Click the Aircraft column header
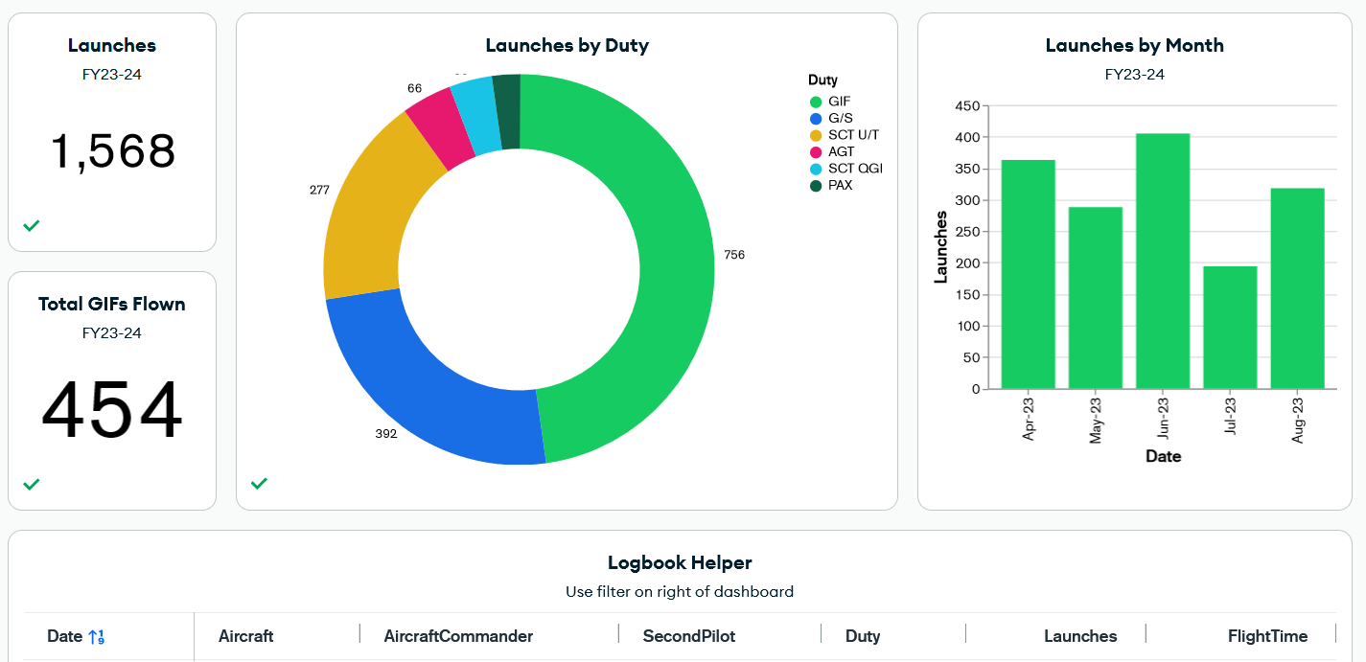The height and width of the screenshot is (662, 1366). click(245, 635)
